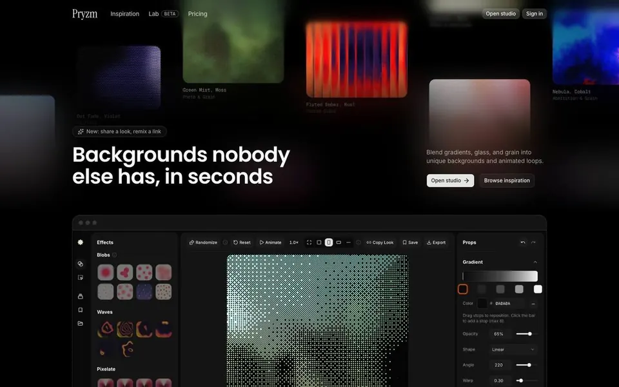This screenshot has height=387, width=619.
Task: Click the Browse inspiration button
Action: pos(507,181)
